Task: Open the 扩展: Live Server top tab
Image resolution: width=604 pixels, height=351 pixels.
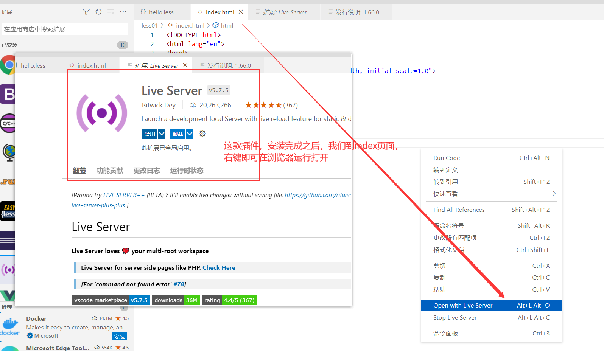Action: (x=285, y=12)
